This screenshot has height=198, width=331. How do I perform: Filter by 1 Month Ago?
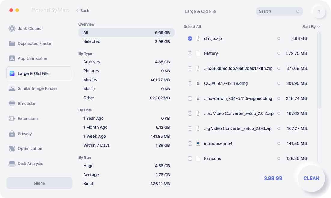(x=127, y=127)
